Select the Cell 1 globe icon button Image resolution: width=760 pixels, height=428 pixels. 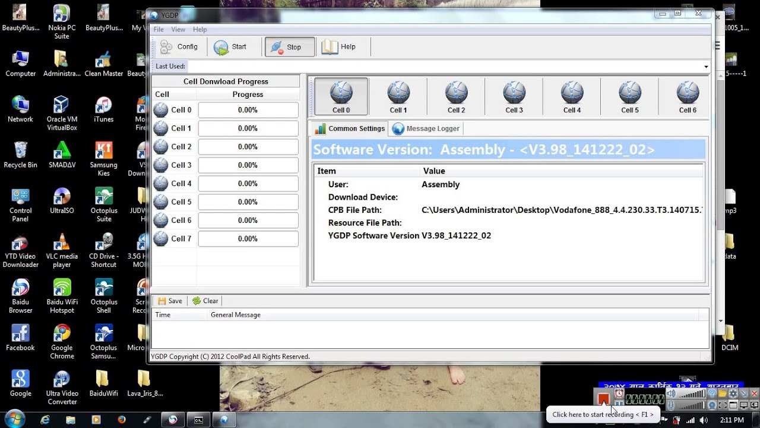click(398, 96)
